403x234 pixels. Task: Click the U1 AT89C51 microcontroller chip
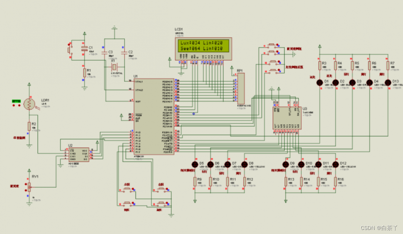154,117
